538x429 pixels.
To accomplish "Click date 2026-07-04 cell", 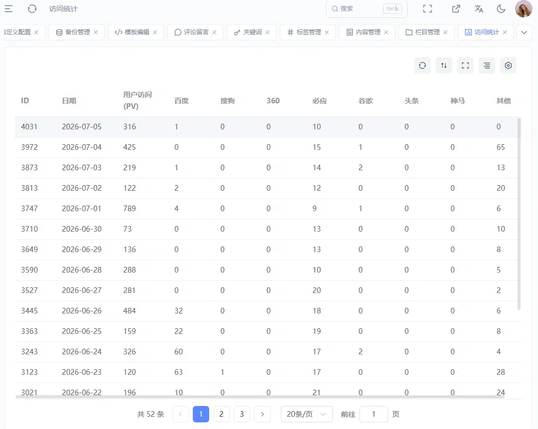I will 82,147.
